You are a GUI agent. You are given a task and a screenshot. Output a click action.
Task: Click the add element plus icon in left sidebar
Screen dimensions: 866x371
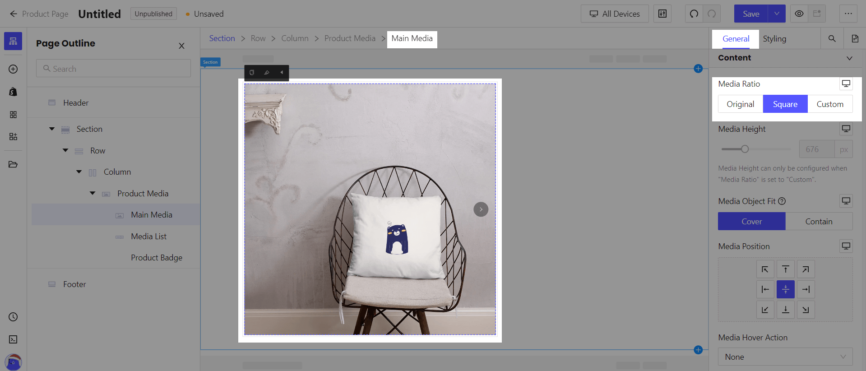pos(13,69)
